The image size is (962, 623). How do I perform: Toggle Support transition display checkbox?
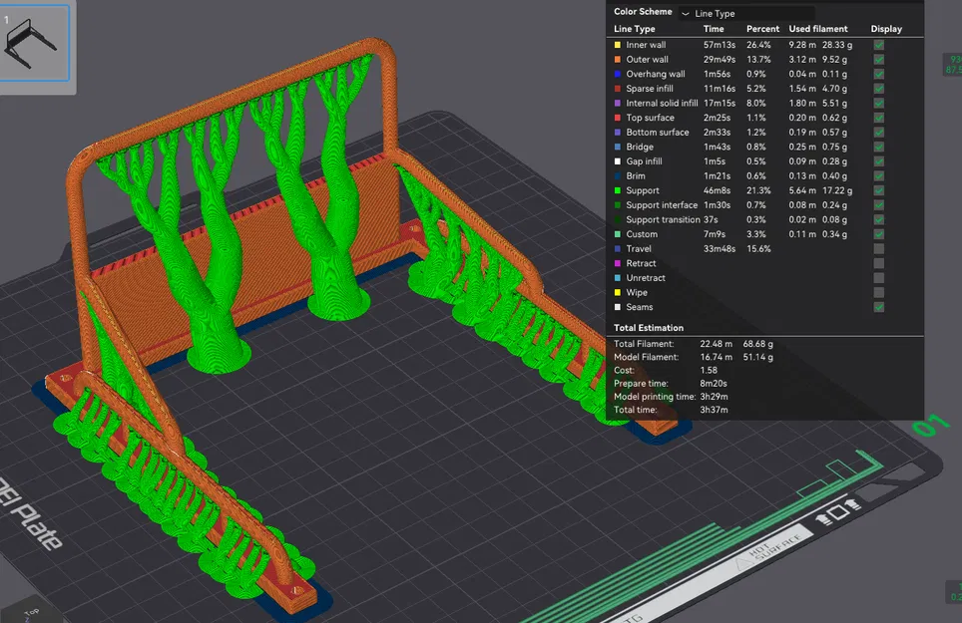[x=878, y=220]
